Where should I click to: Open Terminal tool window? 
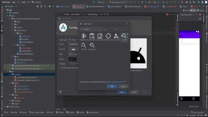(70, 112)
